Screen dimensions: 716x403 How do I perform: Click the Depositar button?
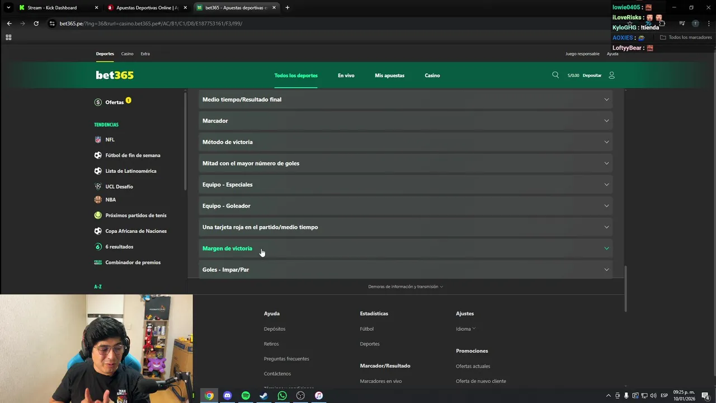[x=592, y=76]
